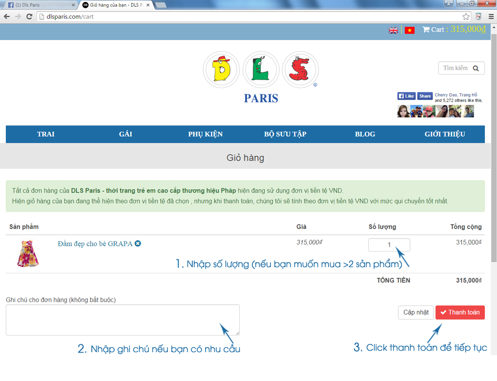
Task: Open the GÁI menu
Action: click(125, 134)
